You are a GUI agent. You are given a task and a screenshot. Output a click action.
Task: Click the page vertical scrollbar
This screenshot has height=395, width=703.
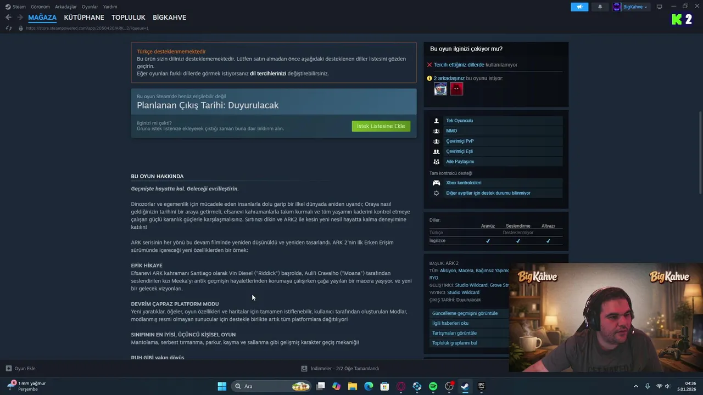700,151
